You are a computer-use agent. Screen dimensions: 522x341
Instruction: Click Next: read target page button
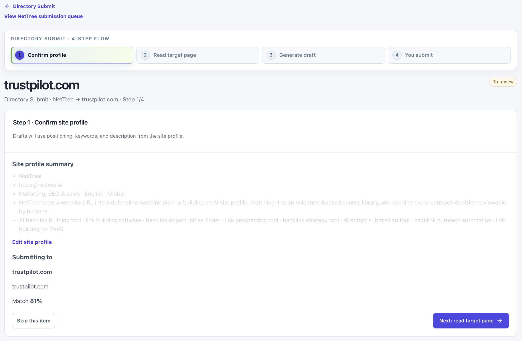[471, 321]
